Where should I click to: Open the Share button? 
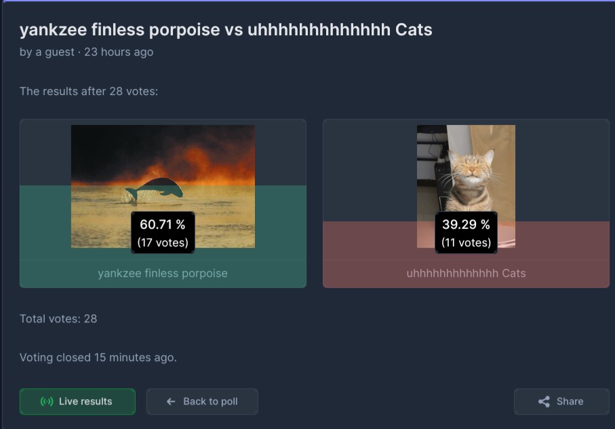pos(561,401)
